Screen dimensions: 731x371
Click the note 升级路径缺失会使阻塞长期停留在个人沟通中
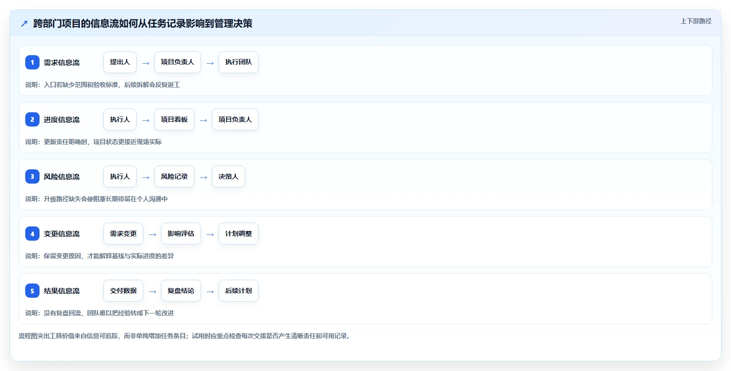(106, 199)
